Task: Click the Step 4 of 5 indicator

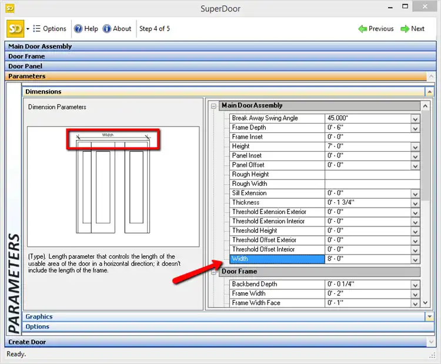Action: click(155, 29)
